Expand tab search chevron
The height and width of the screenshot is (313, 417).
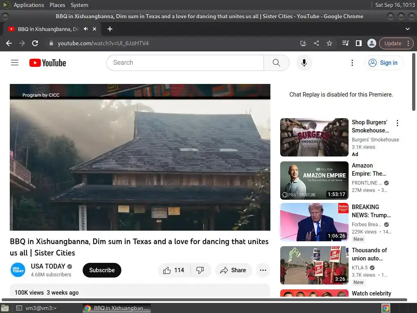pyautogui.click(x=407, y=29)
